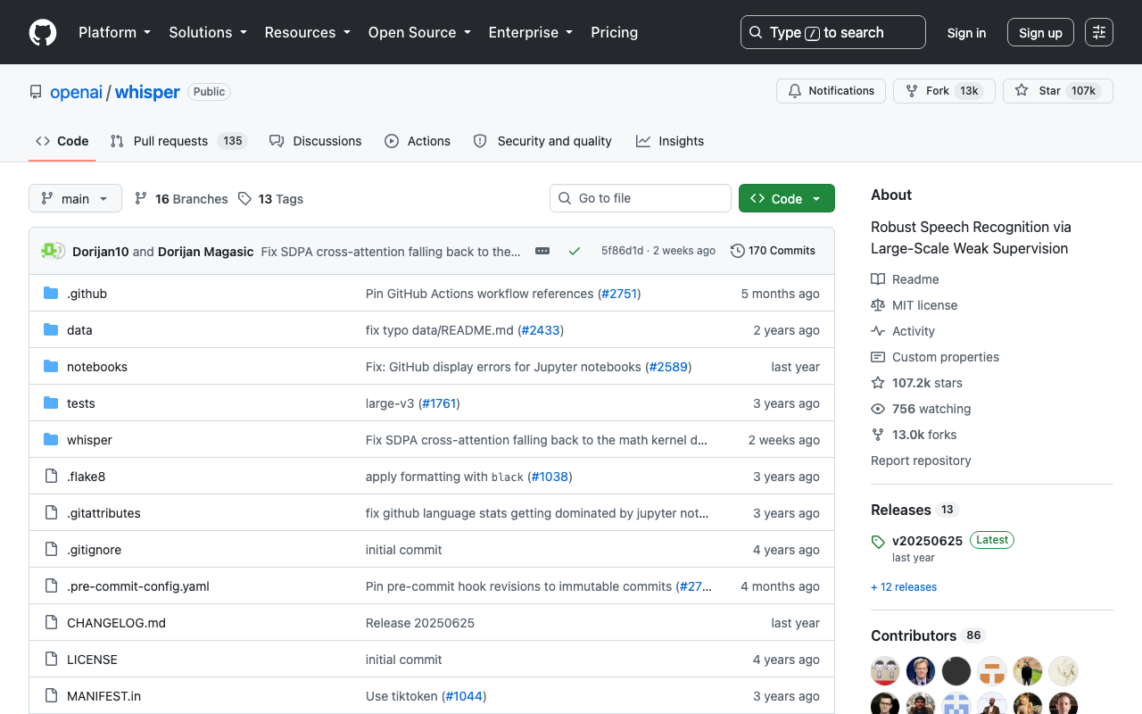Click the Notifications bell button

point(831,91)
